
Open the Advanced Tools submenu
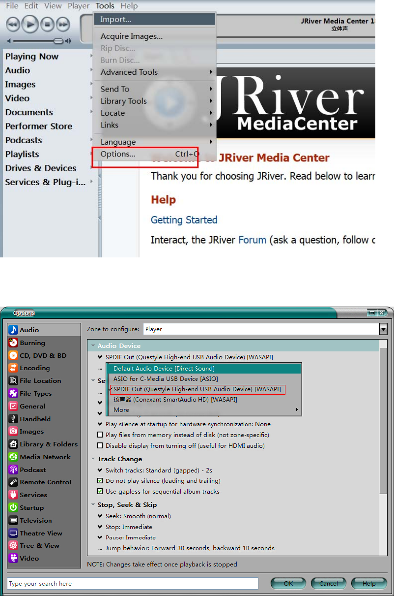coord(155,72)
